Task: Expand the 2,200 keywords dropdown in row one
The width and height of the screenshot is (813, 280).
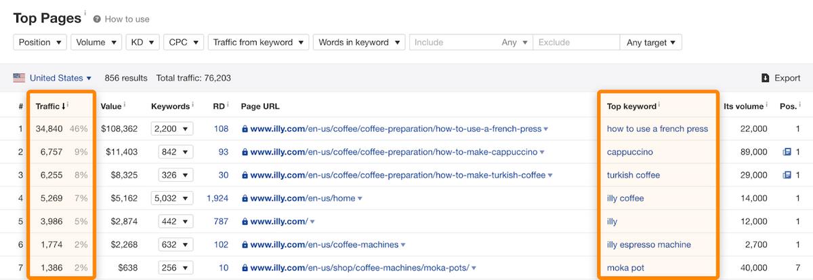Action: pyautogui.click(x=173, y=129)
